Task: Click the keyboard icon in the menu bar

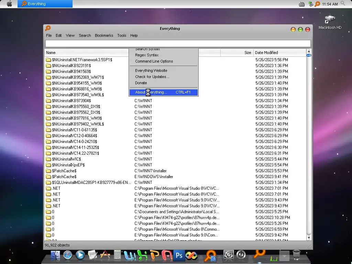Action: [x=302, y=4]
